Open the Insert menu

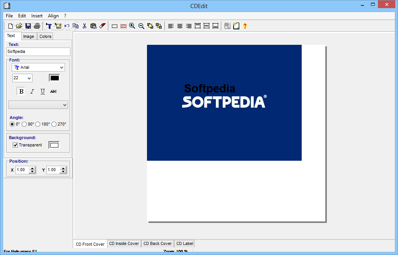click(x=37, y=16)
